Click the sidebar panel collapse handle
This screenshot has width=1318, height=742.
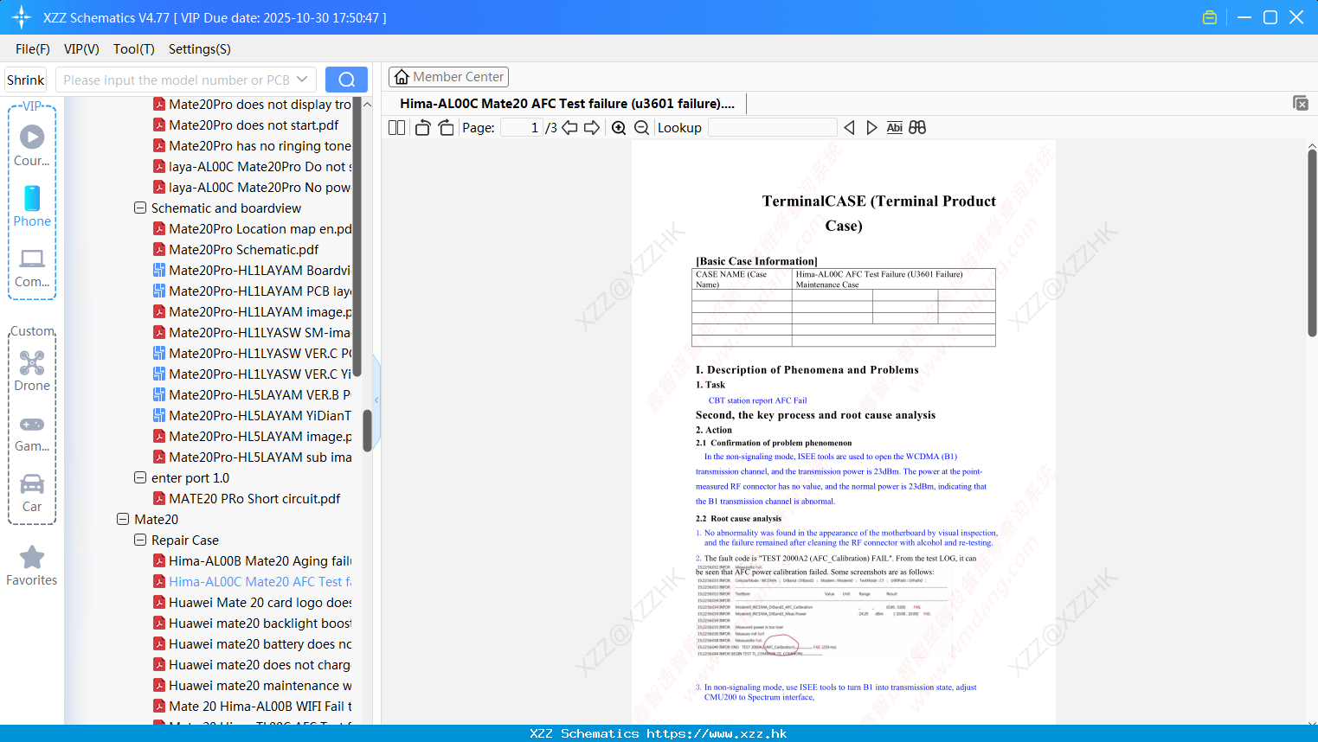pos(376,400)
